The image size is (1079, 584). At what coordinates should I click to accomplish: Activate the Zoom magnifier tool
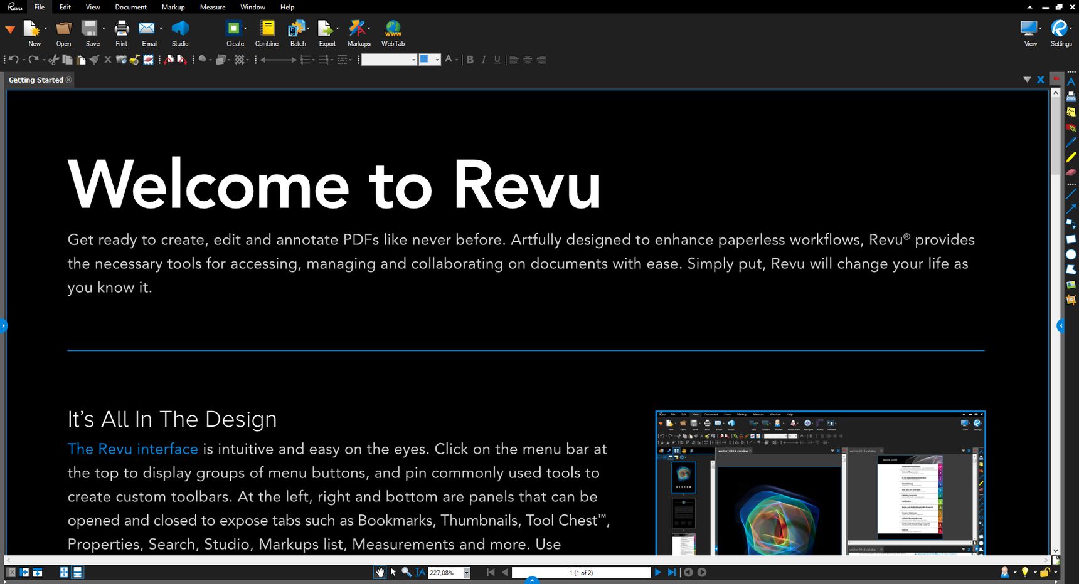tap(407, 572)
